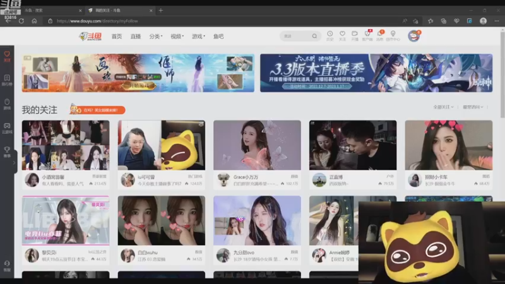Add page to favorites star-plus icon

416,21
